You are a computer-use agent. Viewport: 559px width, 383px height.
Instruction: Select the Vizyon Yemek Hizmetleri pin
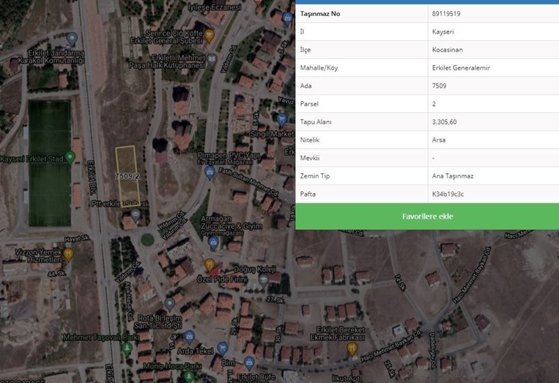[68, 255]
